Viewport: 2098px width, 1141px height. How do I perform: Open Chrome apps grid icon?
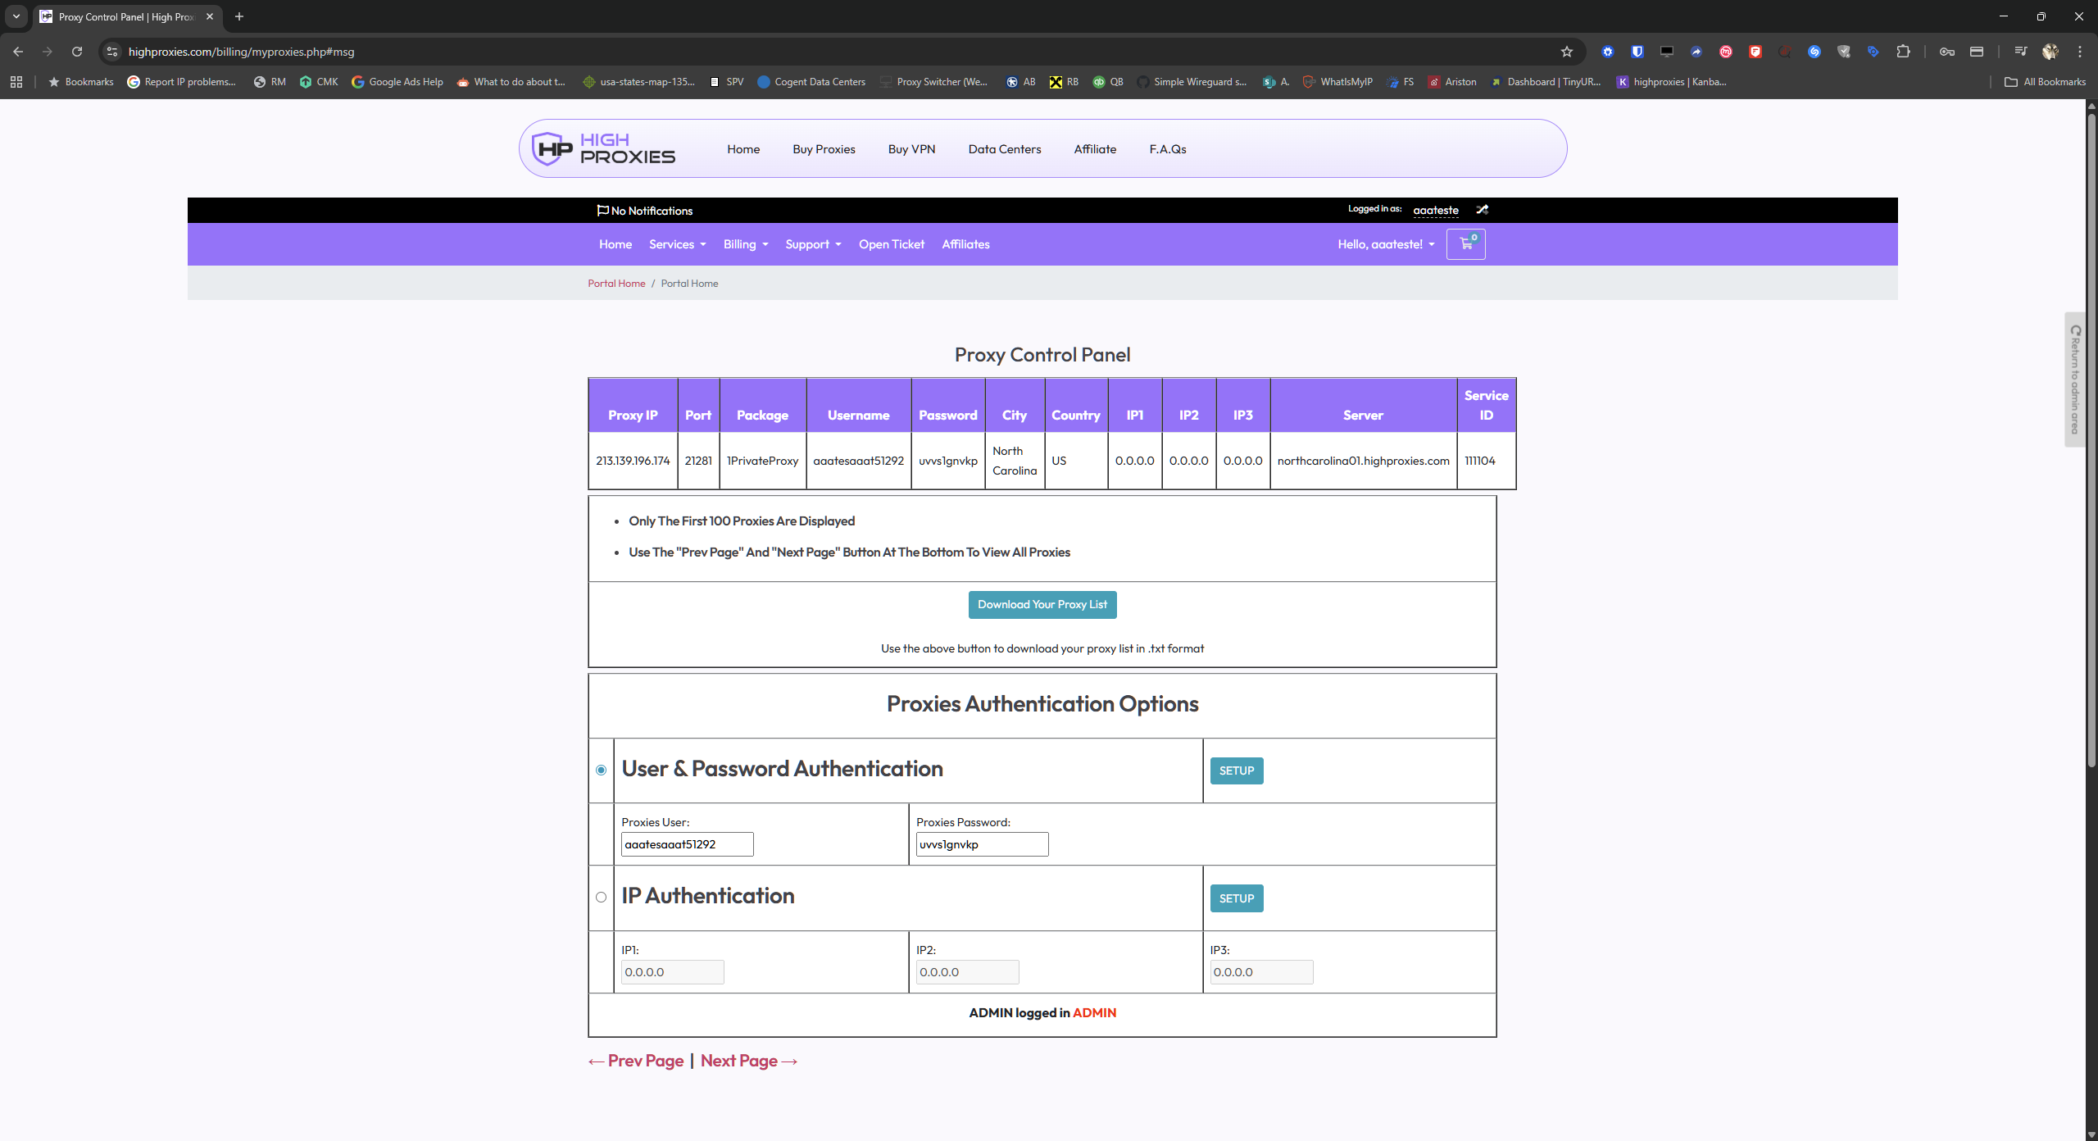click(x=16, y=82)
